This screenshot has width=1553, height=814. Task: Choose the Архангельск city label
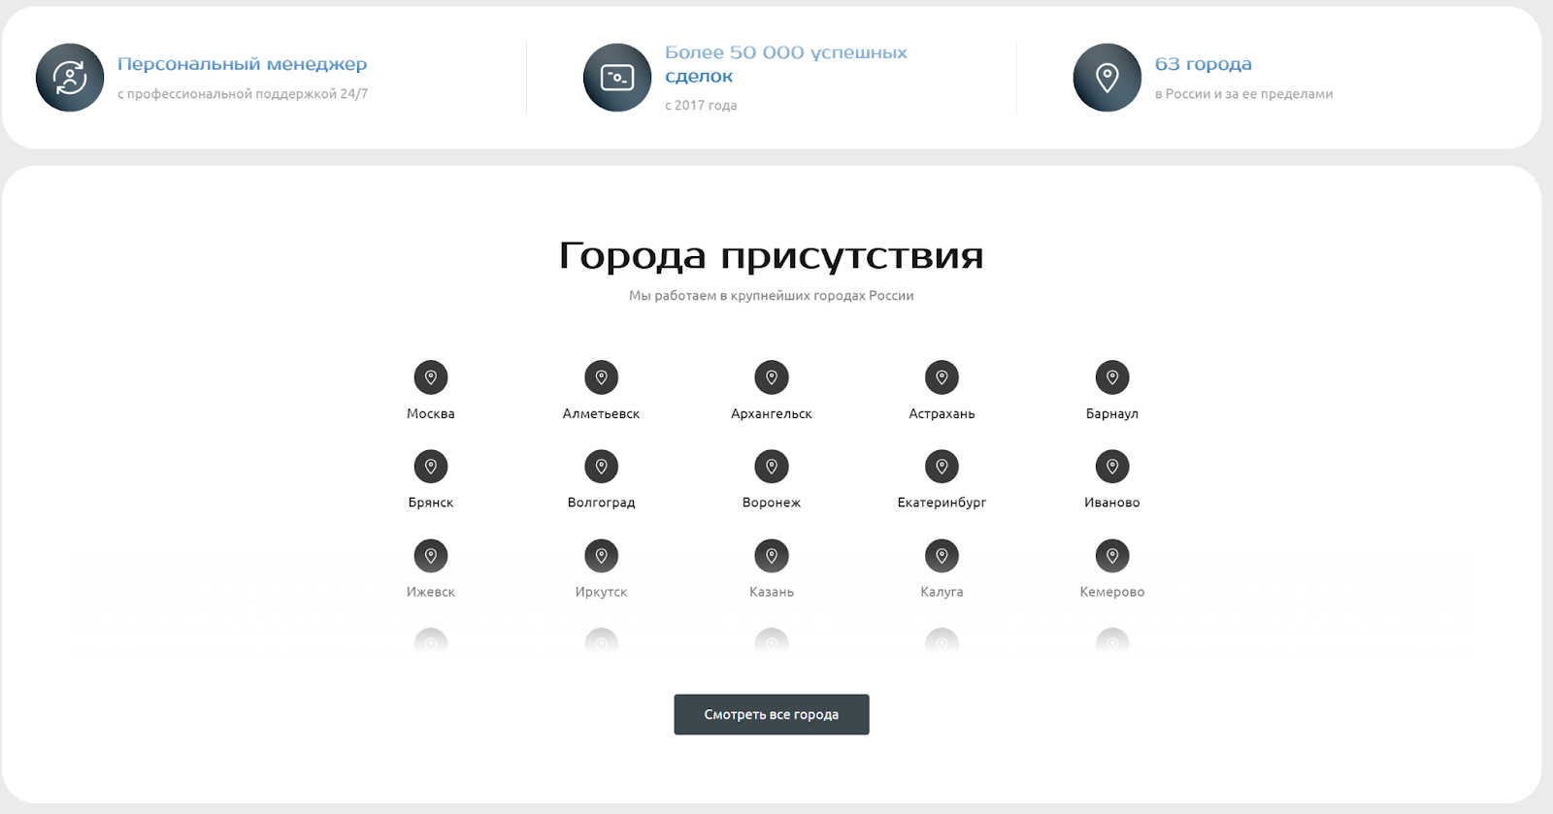[772, 413]
